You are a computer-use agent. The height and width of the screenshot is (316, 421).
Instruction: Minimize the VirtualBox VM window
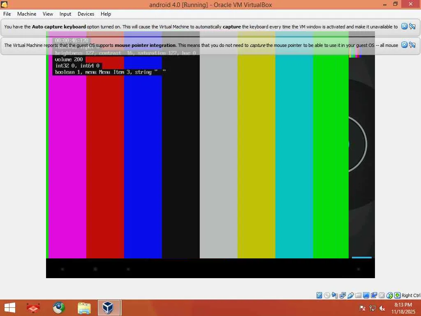coord(385,4)
